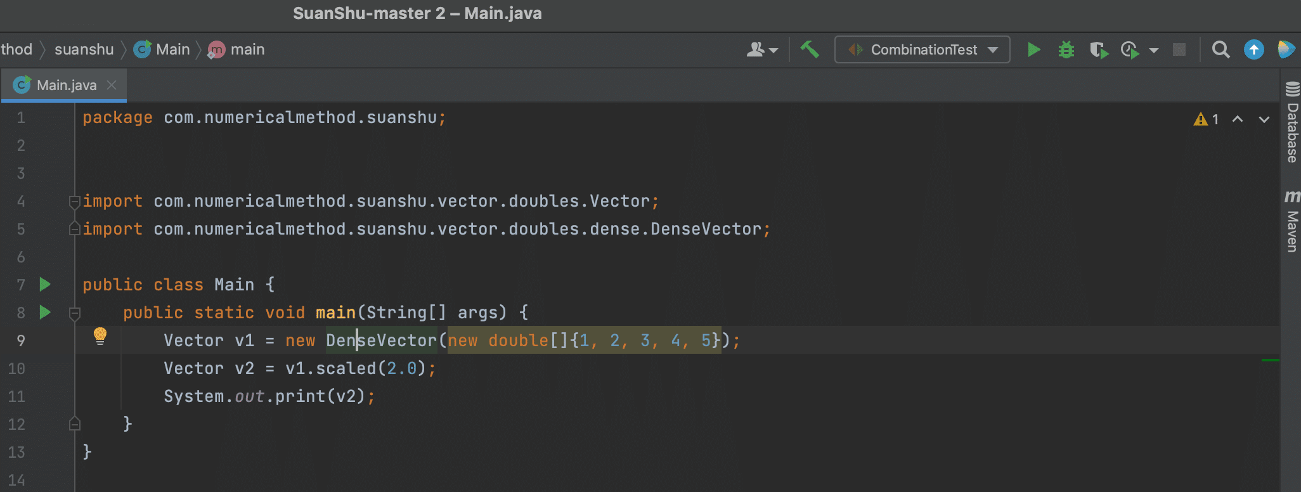Click System.out.print on line 11
This screenshot has width=1301, height=492.
(x=245, y=396)
